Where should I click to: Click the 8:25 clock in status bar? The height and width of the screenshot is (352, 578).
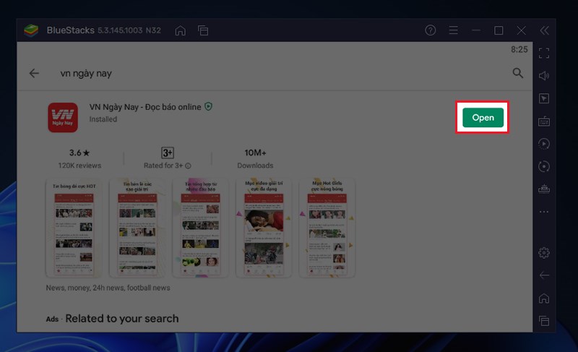(x=519, y=49)
